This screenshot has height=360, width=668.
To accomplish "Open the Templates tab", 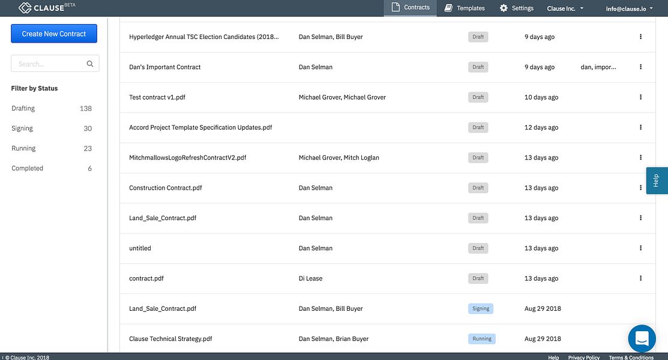I will [465, 8].
